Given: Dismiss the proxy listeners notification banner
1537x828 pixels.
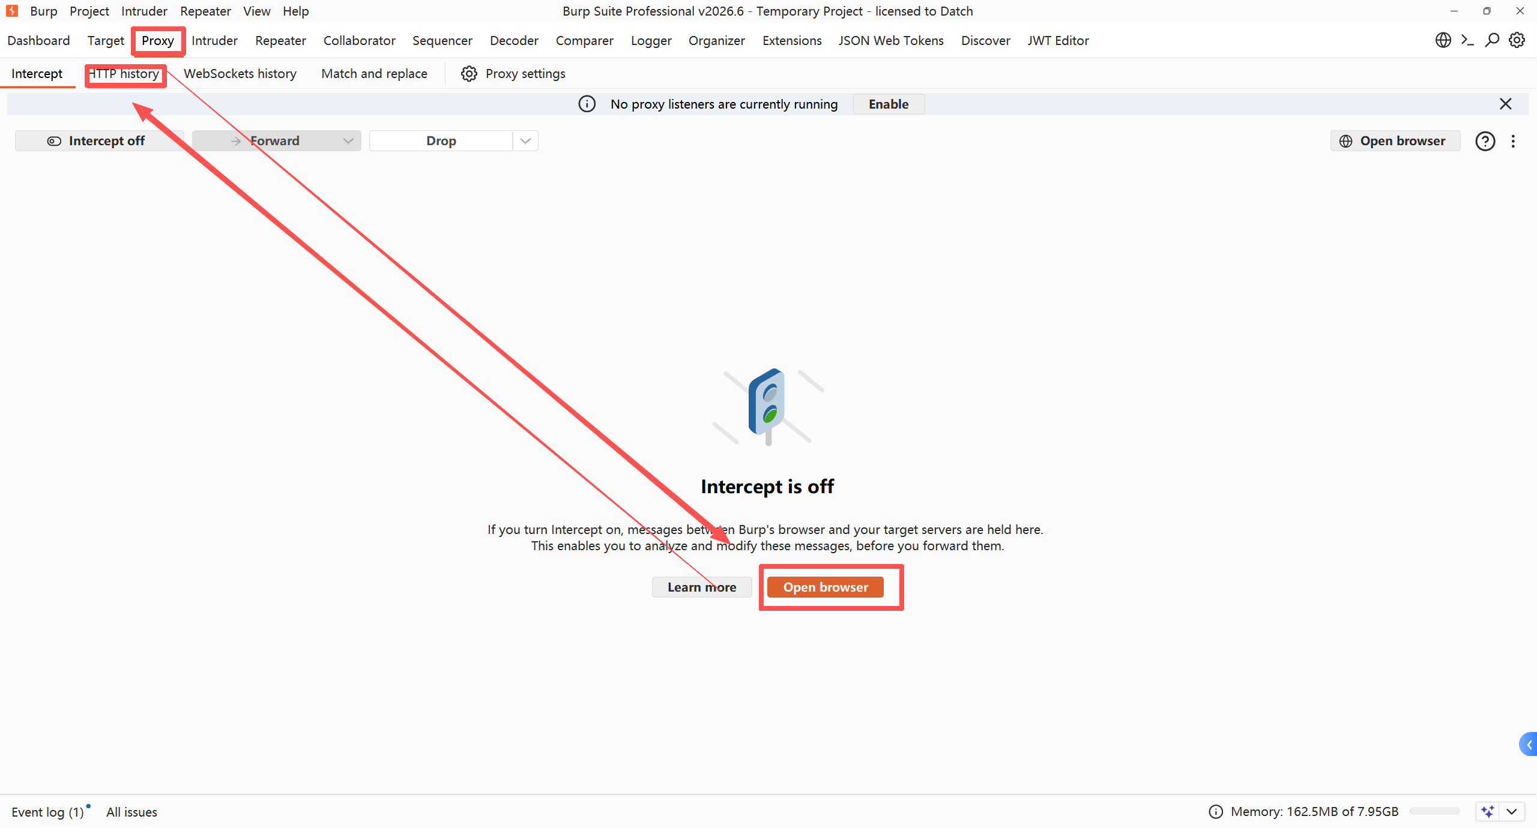Looking at the screenshot, I should (1506, 104).
